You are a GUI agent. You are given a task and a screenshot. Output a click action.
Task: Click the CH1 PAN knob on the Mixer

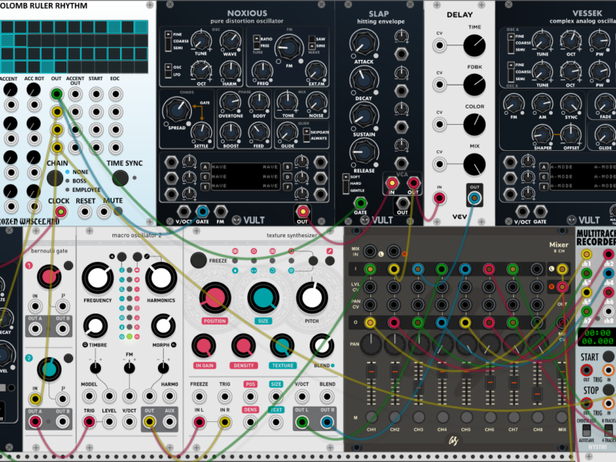[371, 344]
